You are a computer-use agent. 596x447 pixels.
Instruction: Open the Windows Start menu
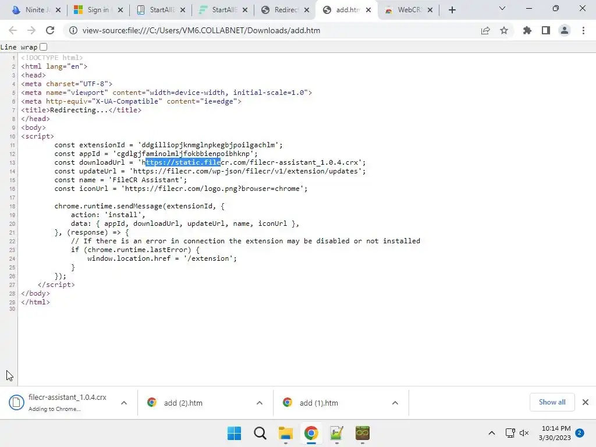pyautogui.click(x=234, y=433)
